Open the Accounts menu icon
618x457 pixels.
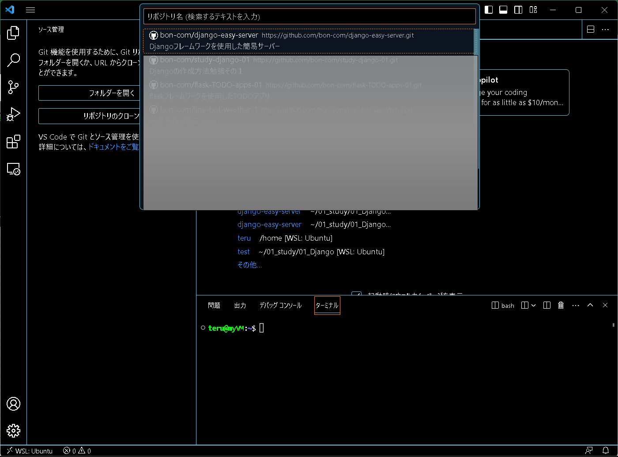pyautogui.click(x=13, y=404)
